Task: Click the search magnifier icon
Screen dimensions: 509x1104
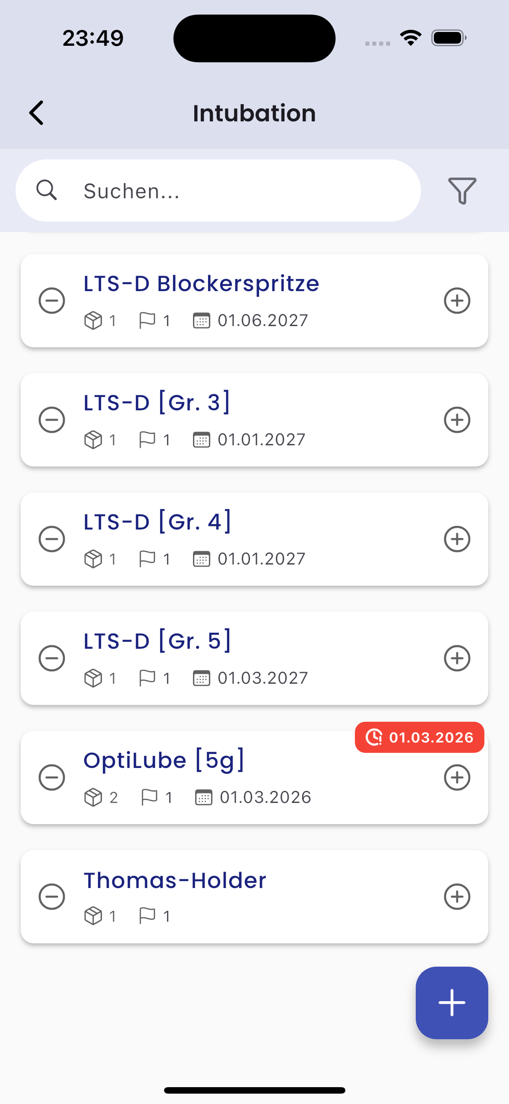Action: click(47, 190)
